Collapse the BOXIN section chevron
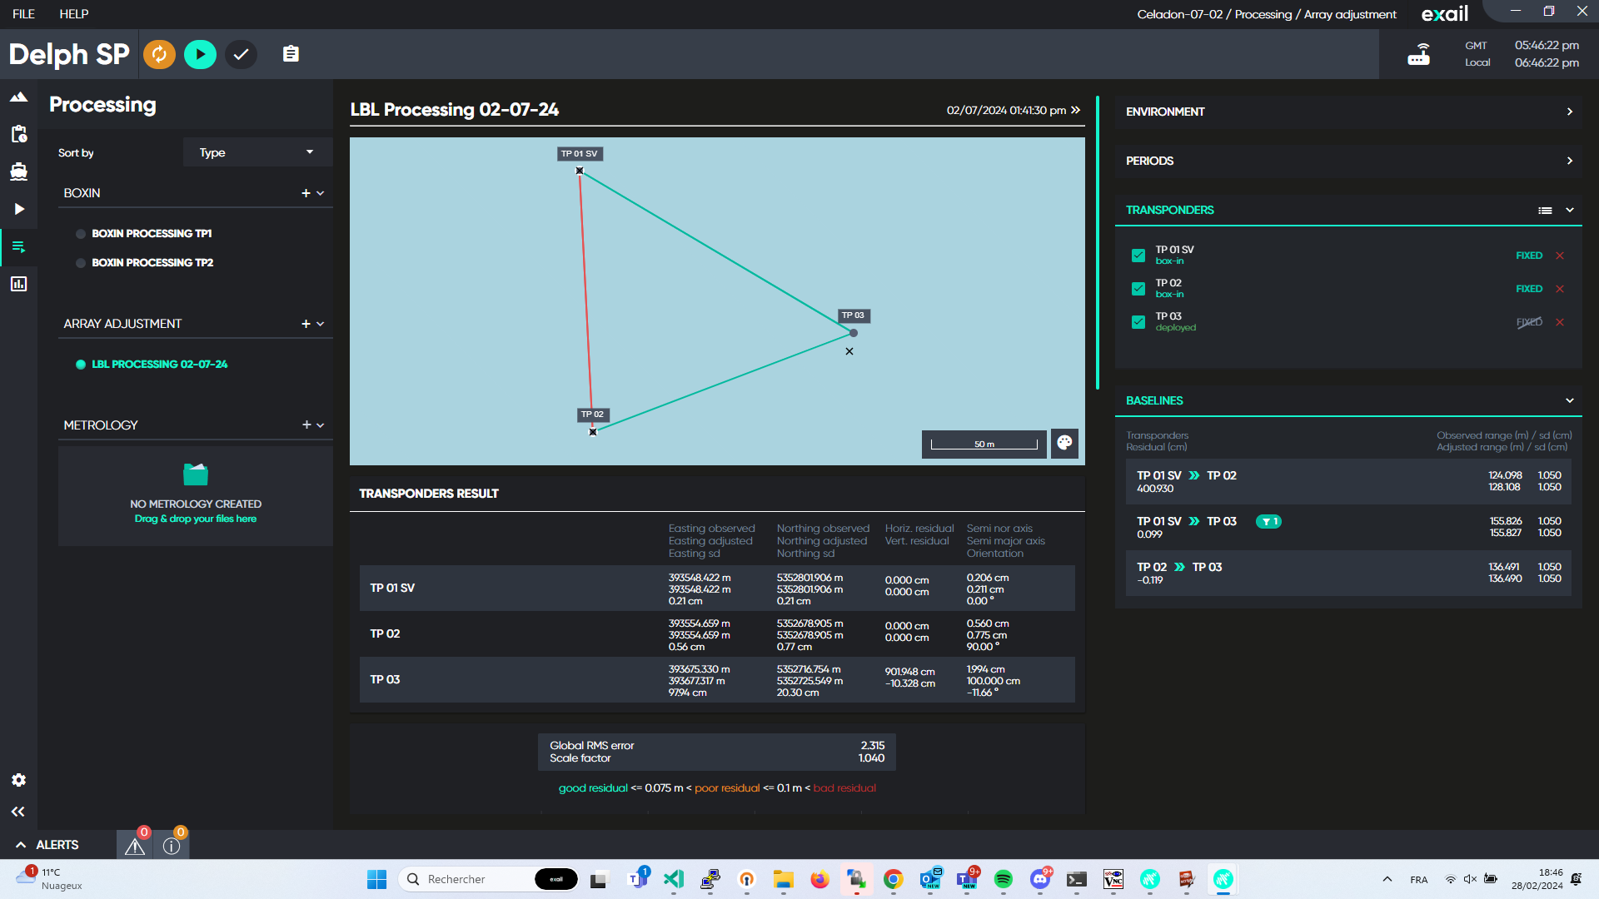The width and height of the screenshot is (1599, 899). pos(321,193)
